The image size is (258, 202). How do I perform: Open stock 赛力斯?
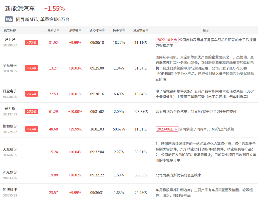tap(10, 109)
